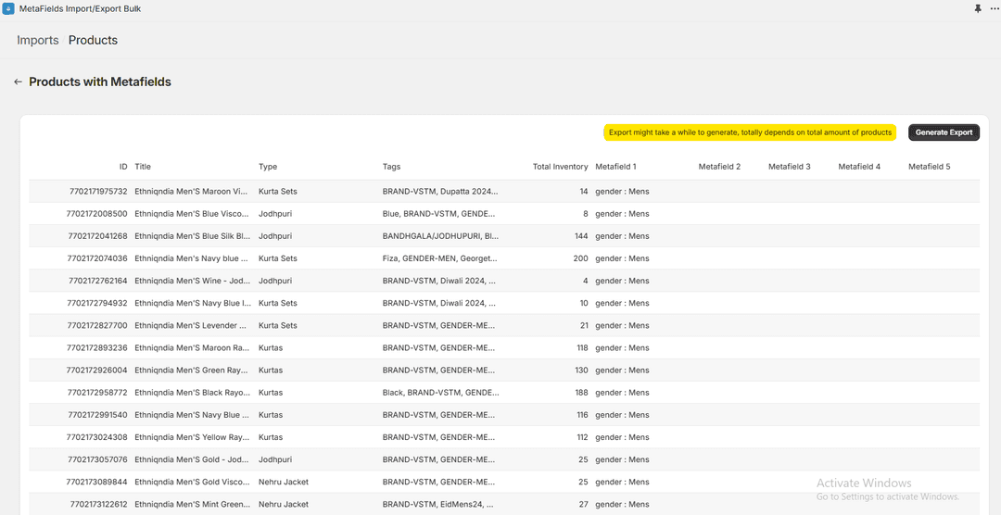Image resolution: width=1001 pixels, height=515 pixels.
Task: Click the Total Inventory column header
Action: [561, 167]
